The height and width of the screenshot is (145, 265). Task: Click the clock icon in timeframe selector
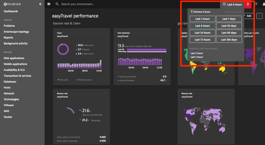point(224,4)
